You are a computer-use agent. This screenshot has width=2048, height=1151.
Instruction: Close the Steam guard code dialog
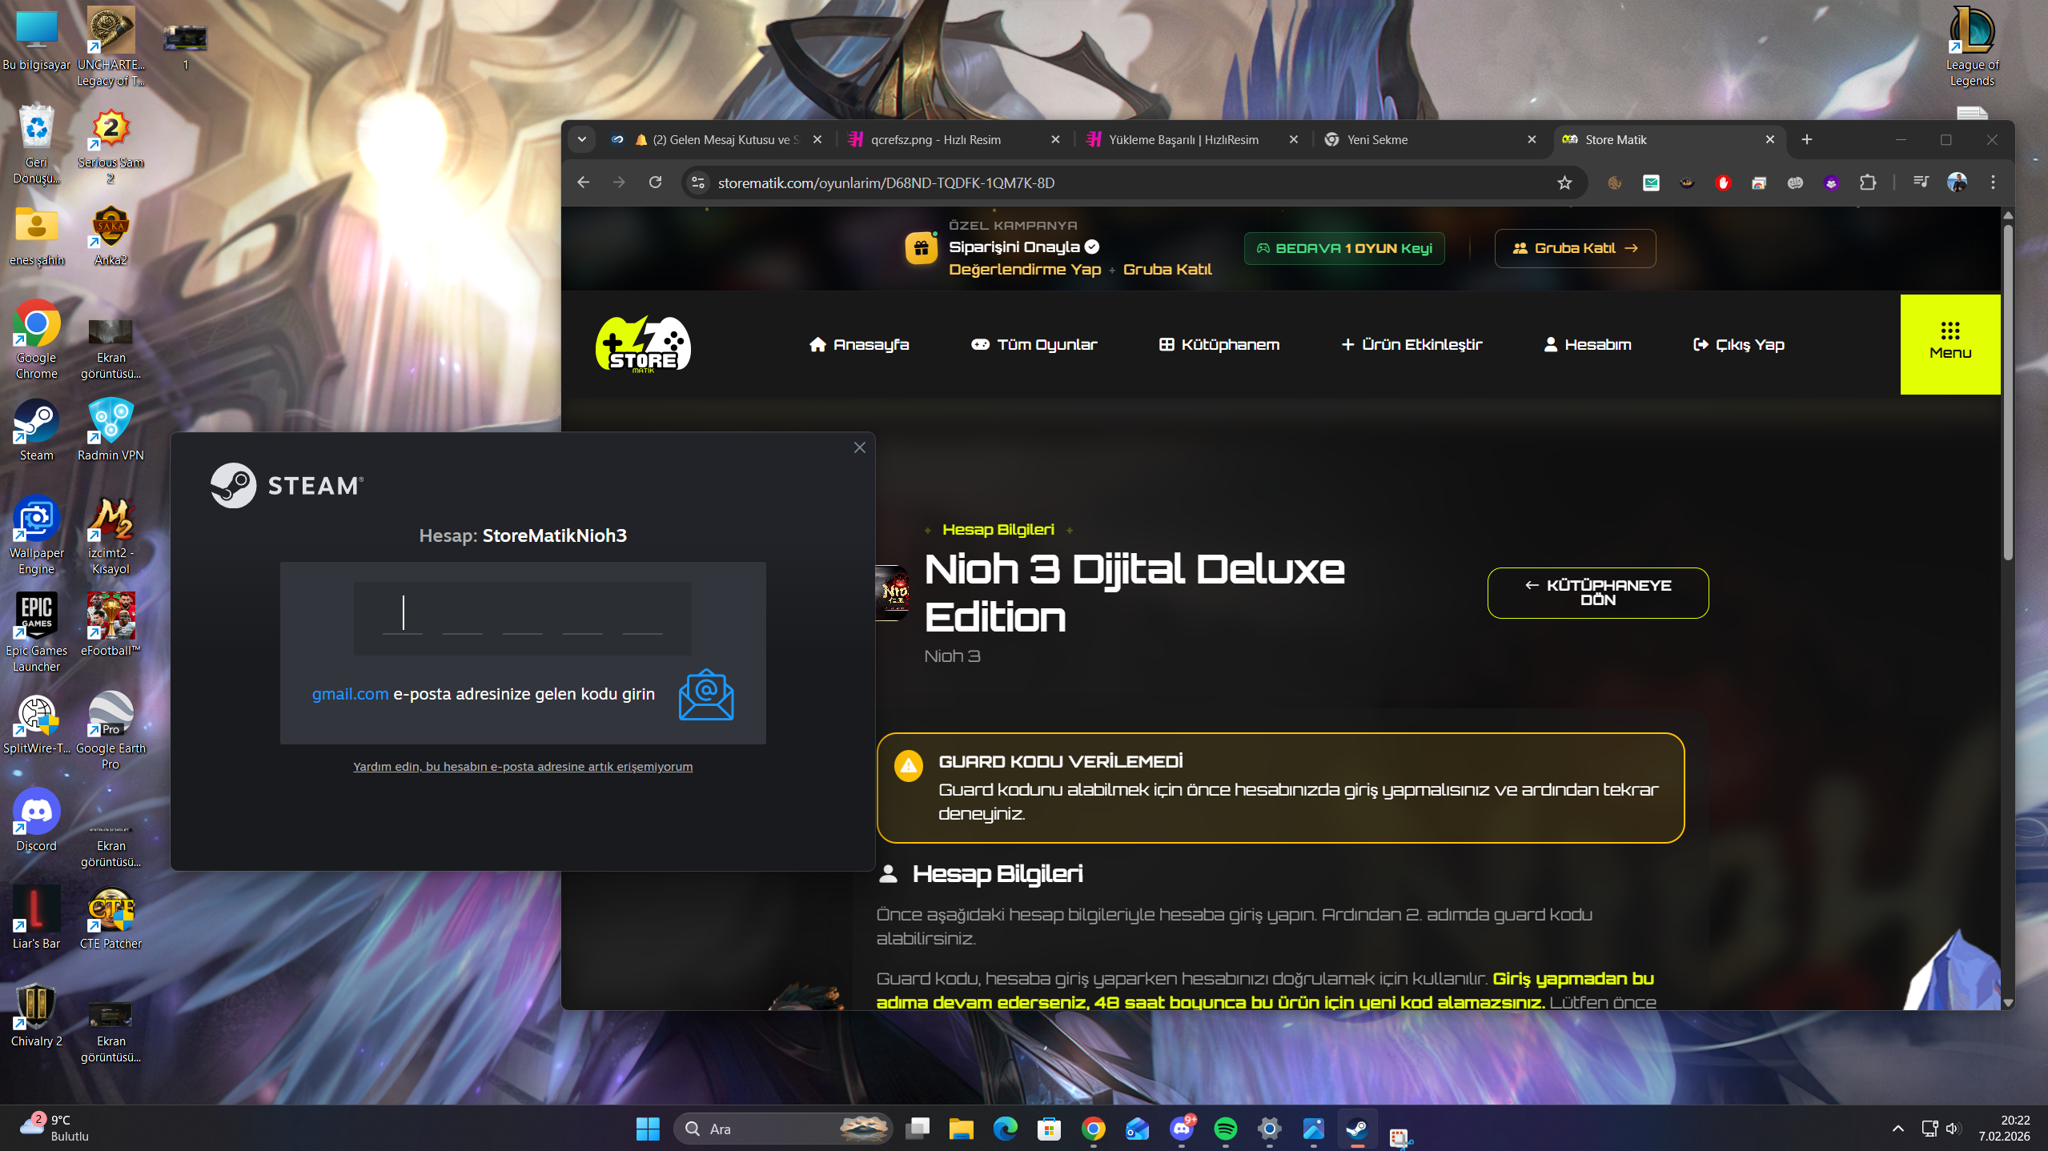pyautogui.click(x=860, y=447)
